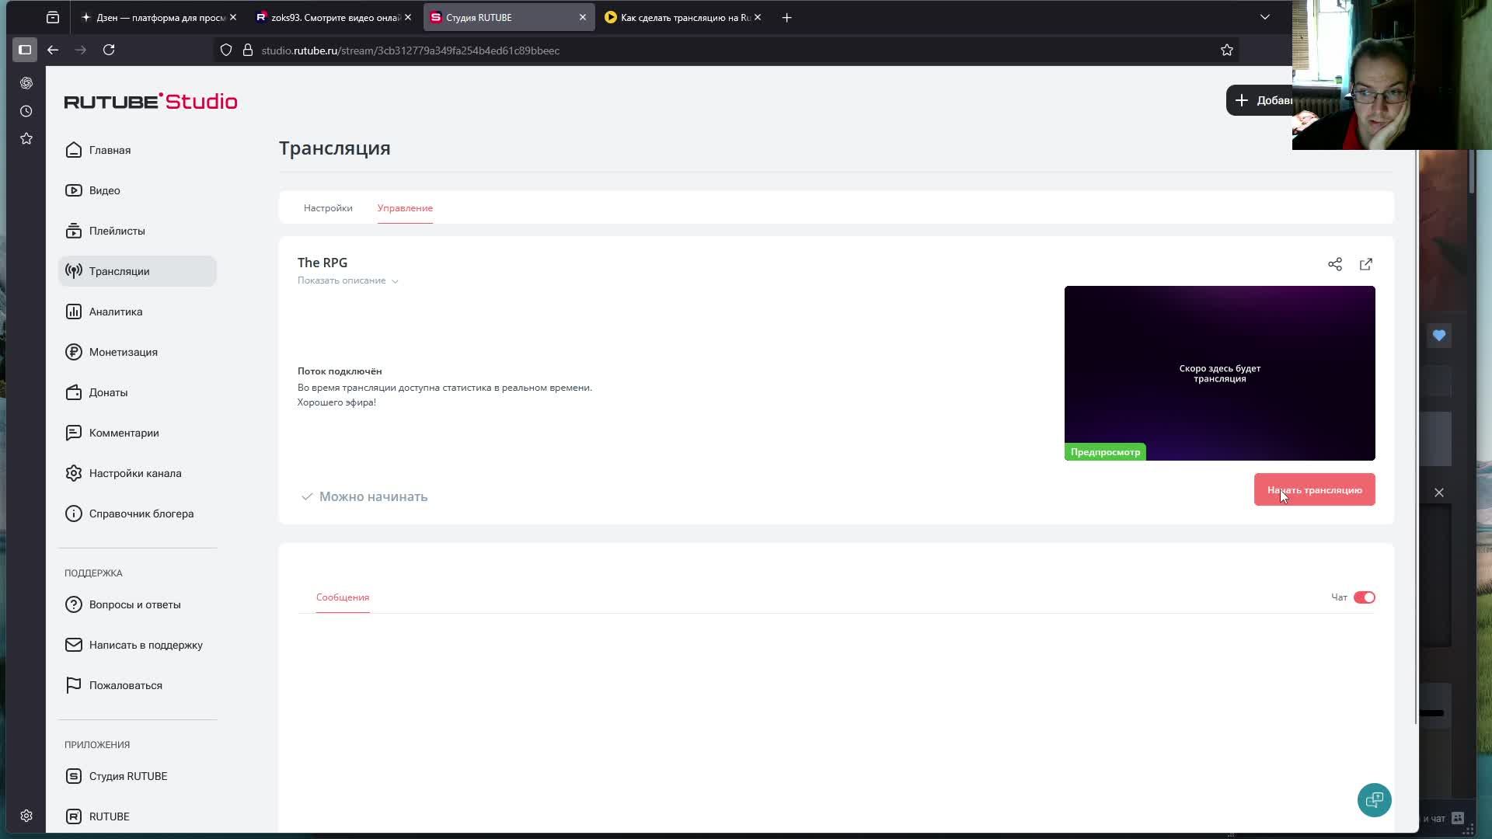Open stream in new window icon
This screenshot has height=839, width=1492.
point(1365,264)
